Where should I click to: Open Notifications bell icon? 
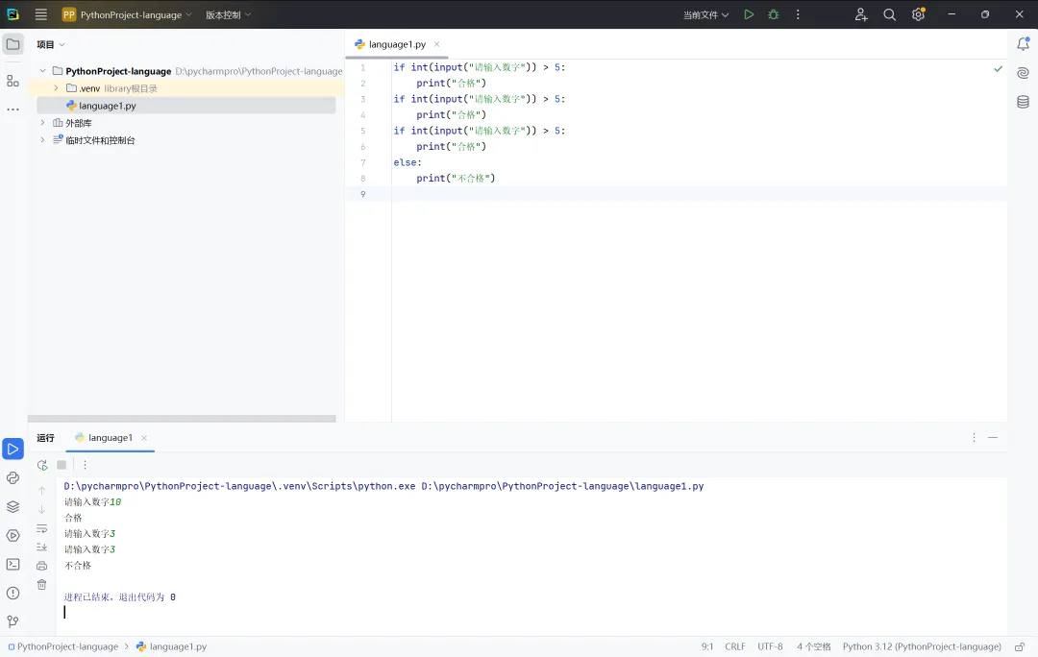pos(1023,43)
